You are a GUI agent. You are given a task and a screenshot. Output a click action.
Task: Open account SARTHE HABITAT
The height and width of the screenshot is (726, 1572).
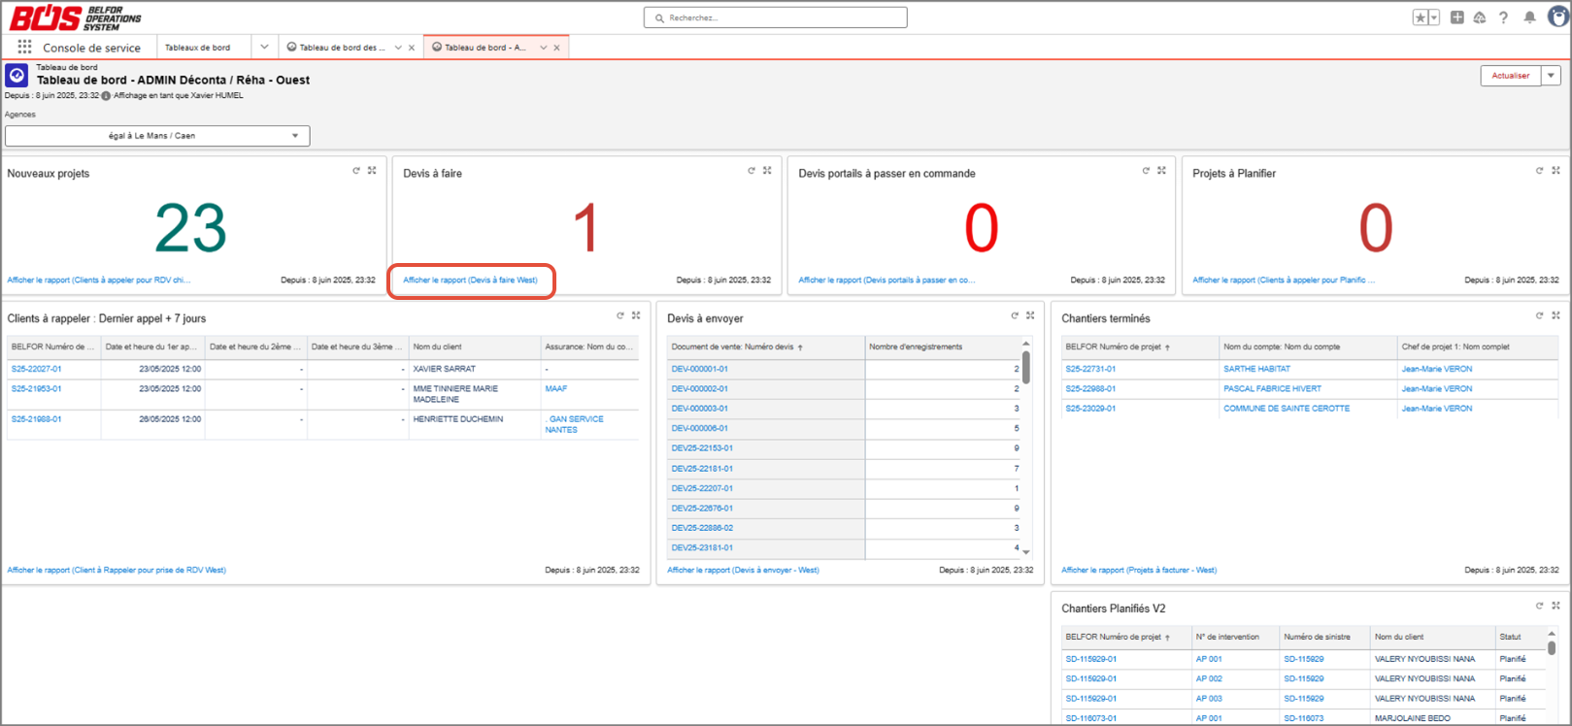[1256, 369]
